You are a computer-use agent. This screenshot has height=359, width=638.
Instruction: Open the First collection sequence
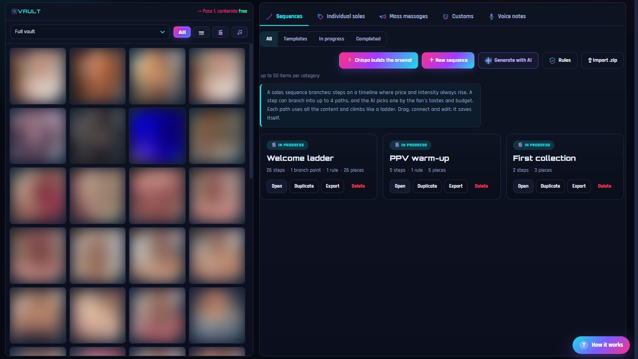pos(523,186)
